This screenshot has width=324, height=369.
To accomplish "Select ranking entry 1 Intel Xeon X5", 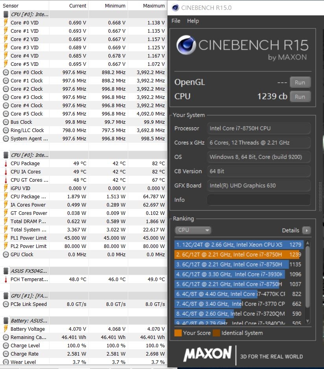I will click(x=239, y=245).
